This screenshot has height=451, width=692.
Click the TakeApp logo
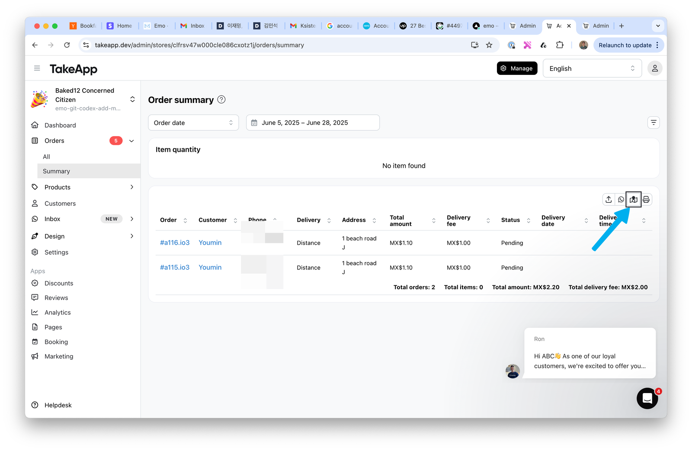pyautogui.click(x=74, y=69)
